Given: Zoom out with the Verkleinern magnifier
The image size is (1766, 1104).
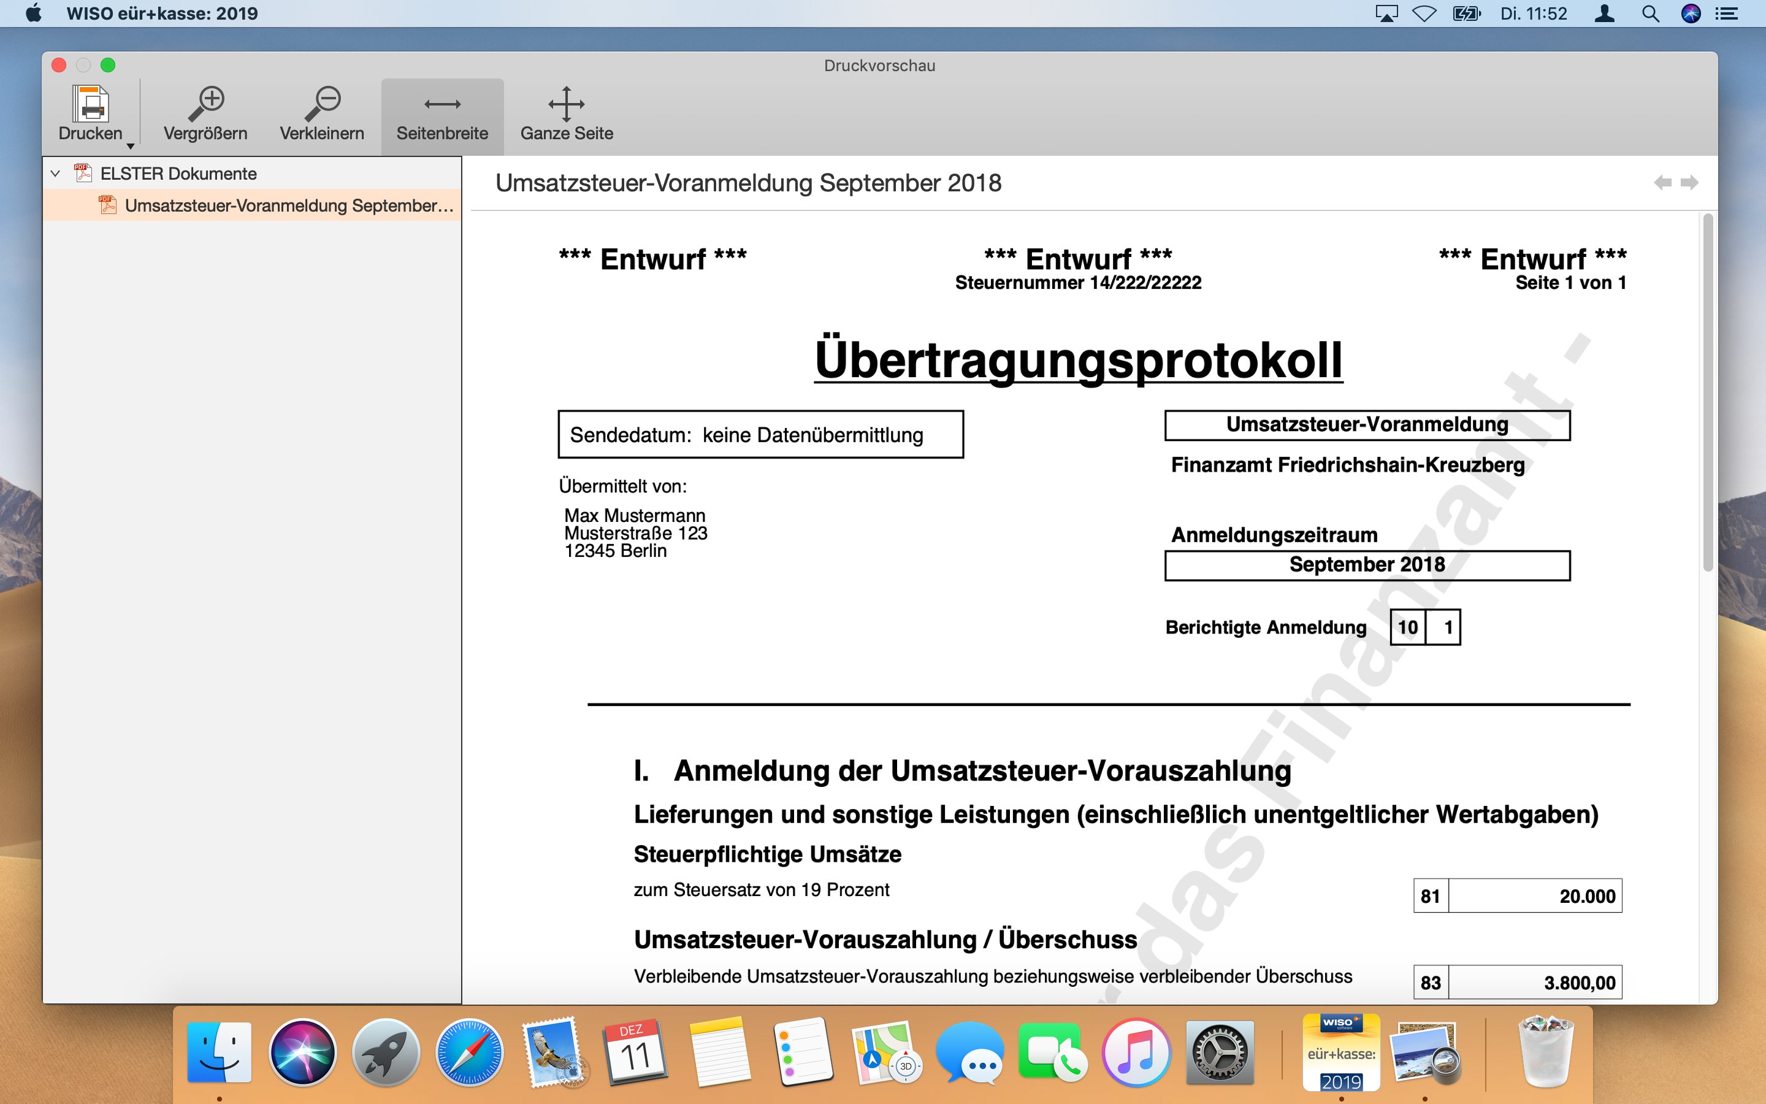Looking at the screenshot, I should click(322, 104).
